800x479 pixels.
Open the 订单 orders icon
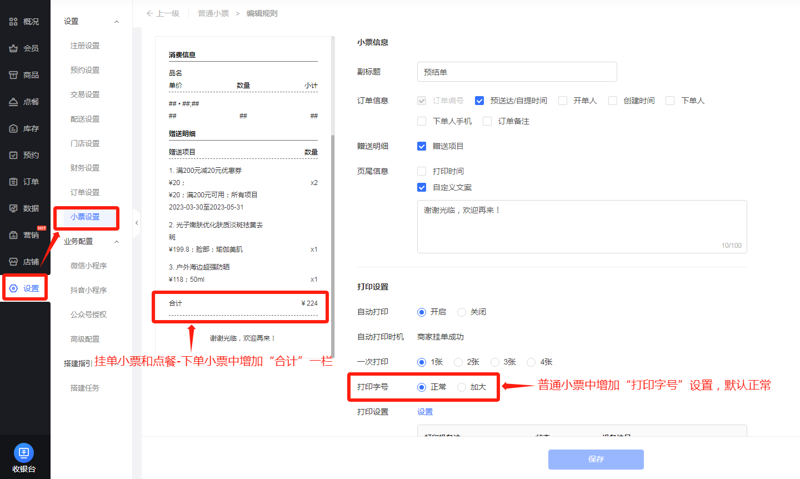[13, 182]
